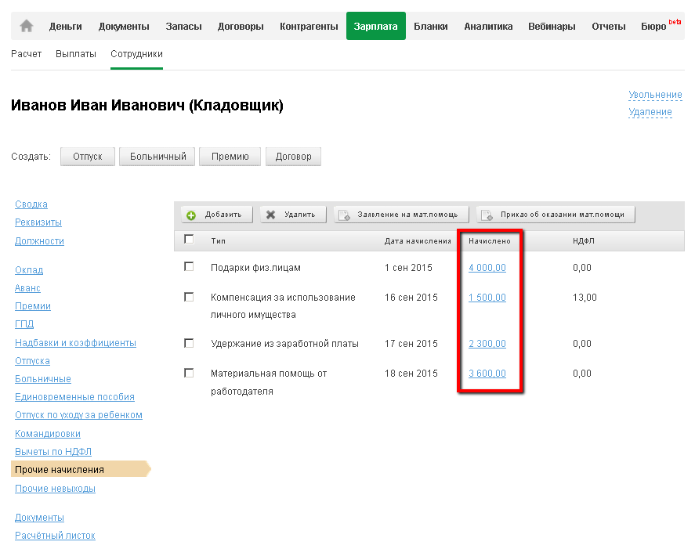This screenshot has width=695, height=549.
Task: Go to Расчётный листок sidebar link
Action: [x=55, y=536]
